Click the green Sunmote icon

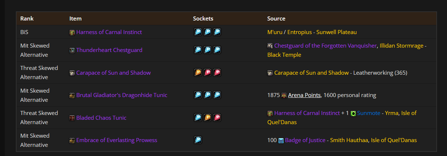click(x=353, y=114)
